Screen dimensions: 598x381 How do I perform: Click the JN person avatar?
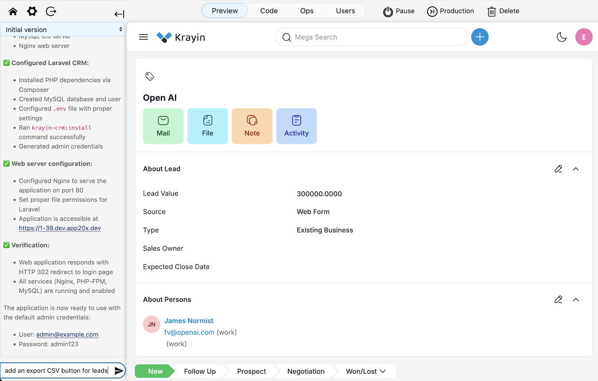pos(152,325)
